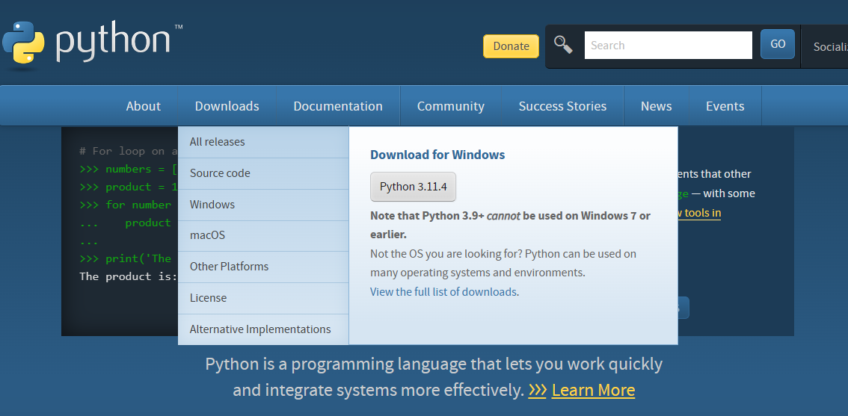Open the Downloads menu
848x416 pixels.
[227, 106]
